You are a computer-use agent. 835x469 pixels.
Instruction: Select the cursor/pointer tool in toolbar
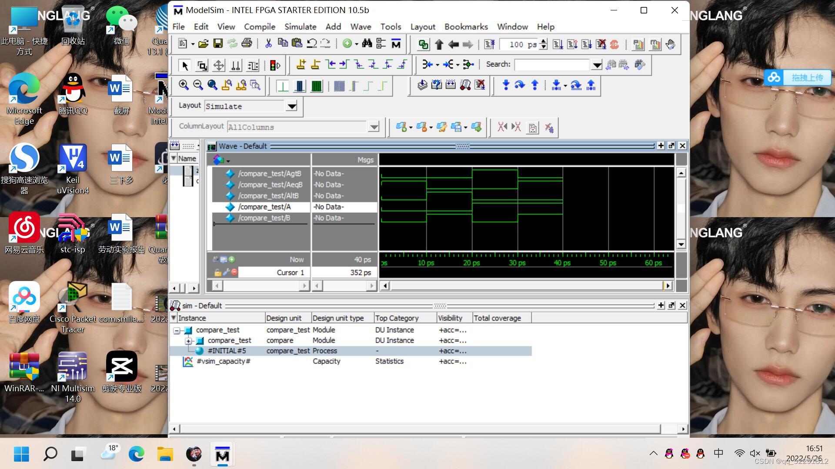pyautogui.click(x=185, y=65)
